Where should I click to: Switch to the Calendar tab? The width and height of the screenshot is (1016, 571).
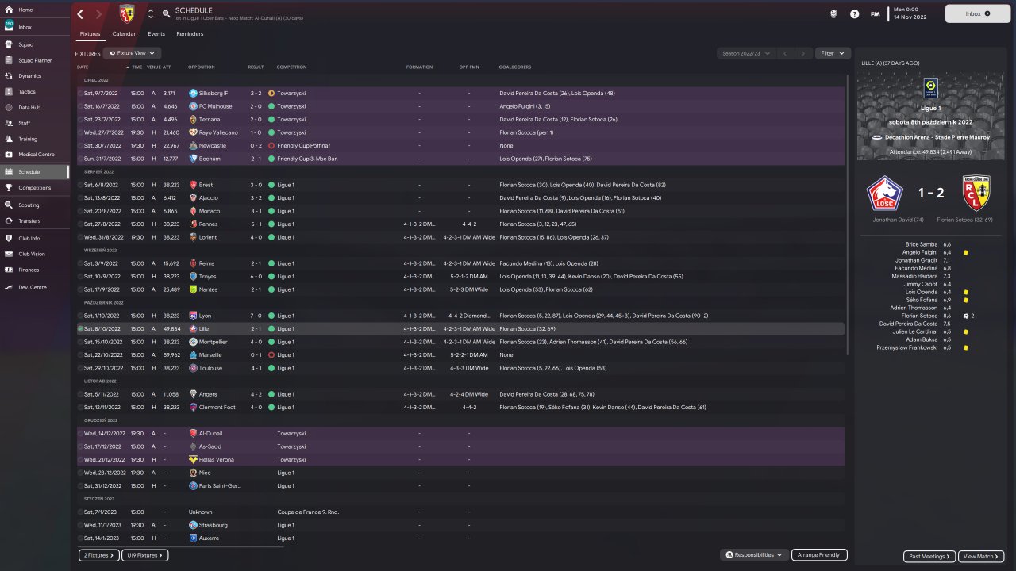point(124,34)
